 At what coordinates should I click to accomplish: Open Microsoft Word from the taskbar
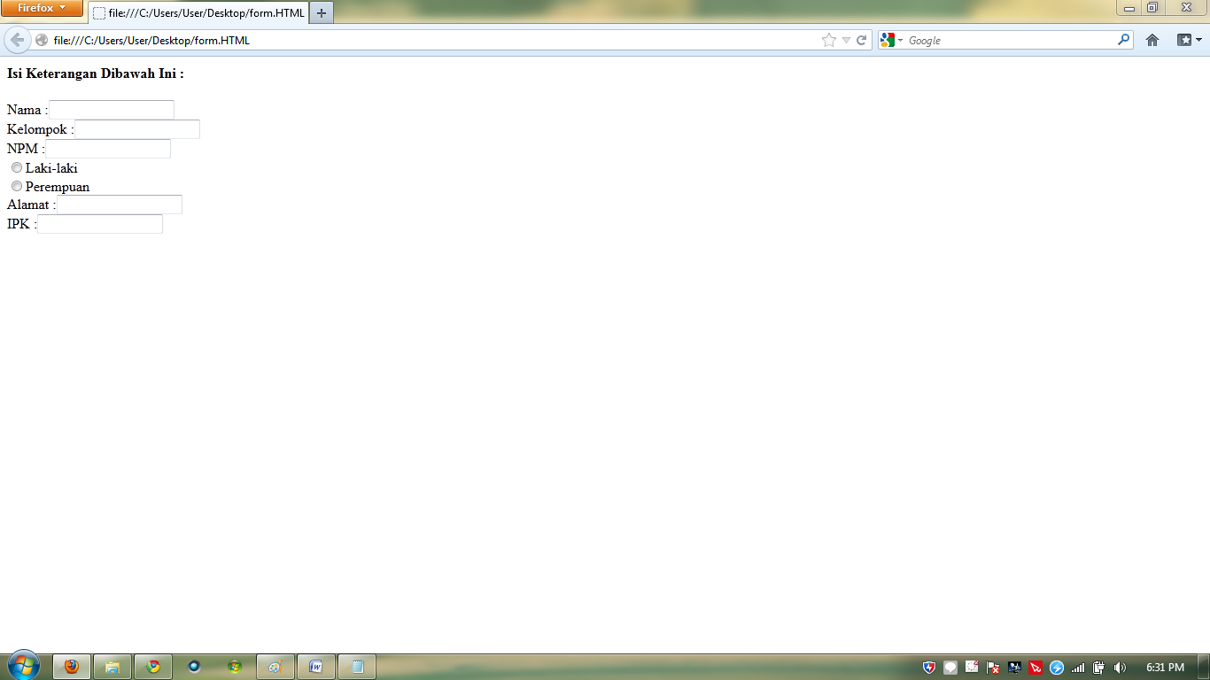tap(316, 667)
